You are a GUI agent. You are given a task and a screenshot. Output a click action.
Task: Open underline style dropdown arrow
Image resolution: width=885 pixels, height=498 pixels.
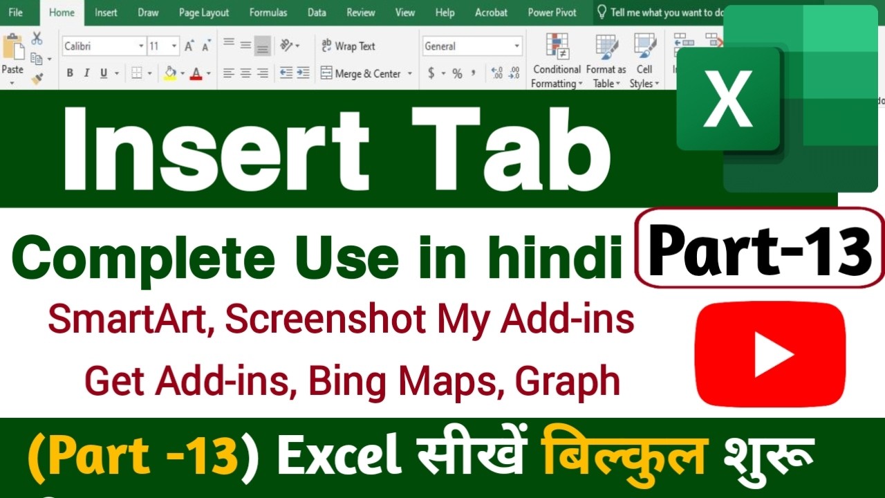pos(117,73)
